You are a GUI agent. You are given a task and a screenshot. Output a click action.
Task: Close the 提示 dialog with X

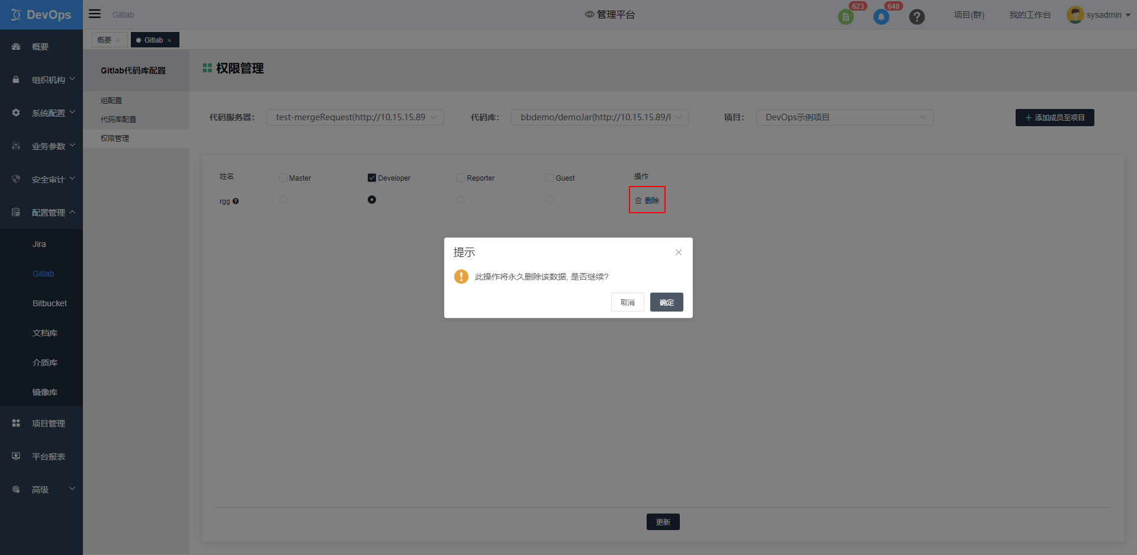point(679,252)
